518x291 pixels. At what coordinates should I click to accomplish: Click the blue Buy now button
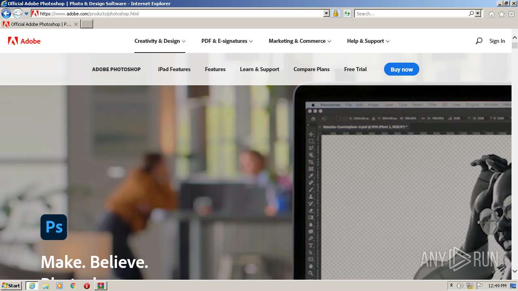(401, 69)
